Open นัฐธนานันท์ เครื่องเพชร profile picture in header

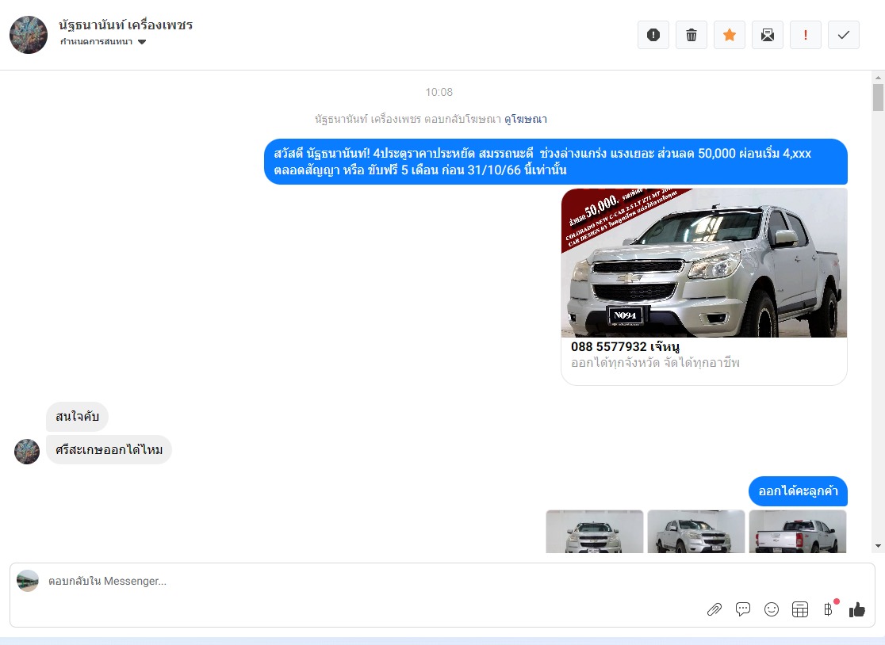[29, 35]
